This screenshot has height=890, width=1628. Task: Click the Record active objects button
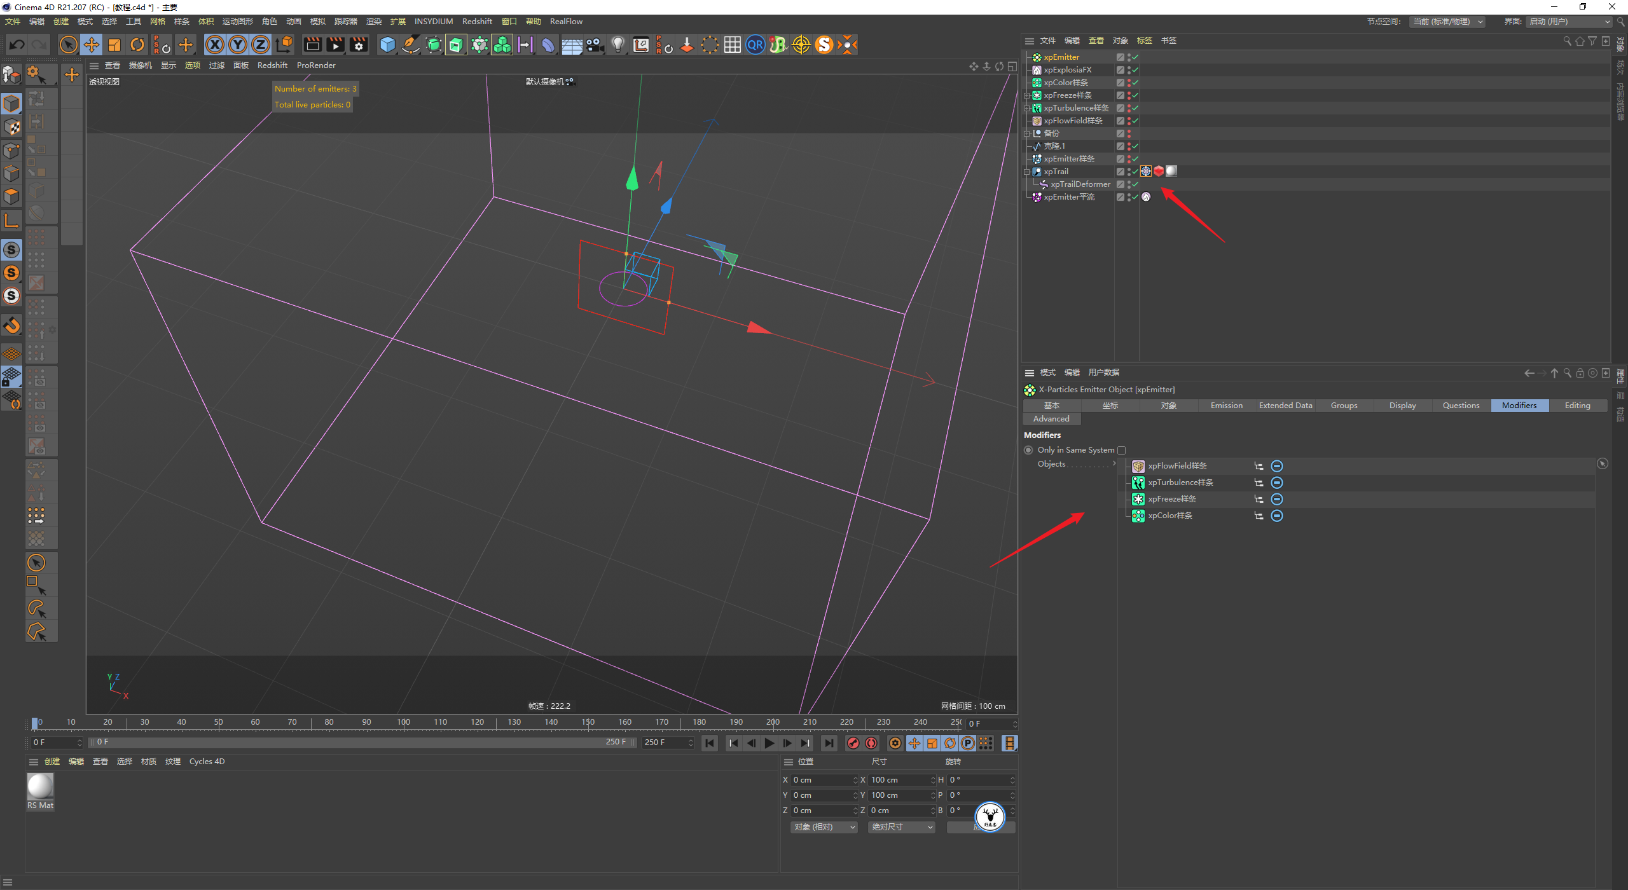click(x=853, y=743)
